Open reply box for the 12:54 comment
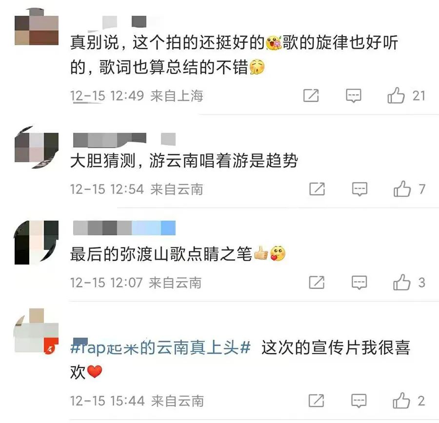The image size is (439, 423). [360, 189]
